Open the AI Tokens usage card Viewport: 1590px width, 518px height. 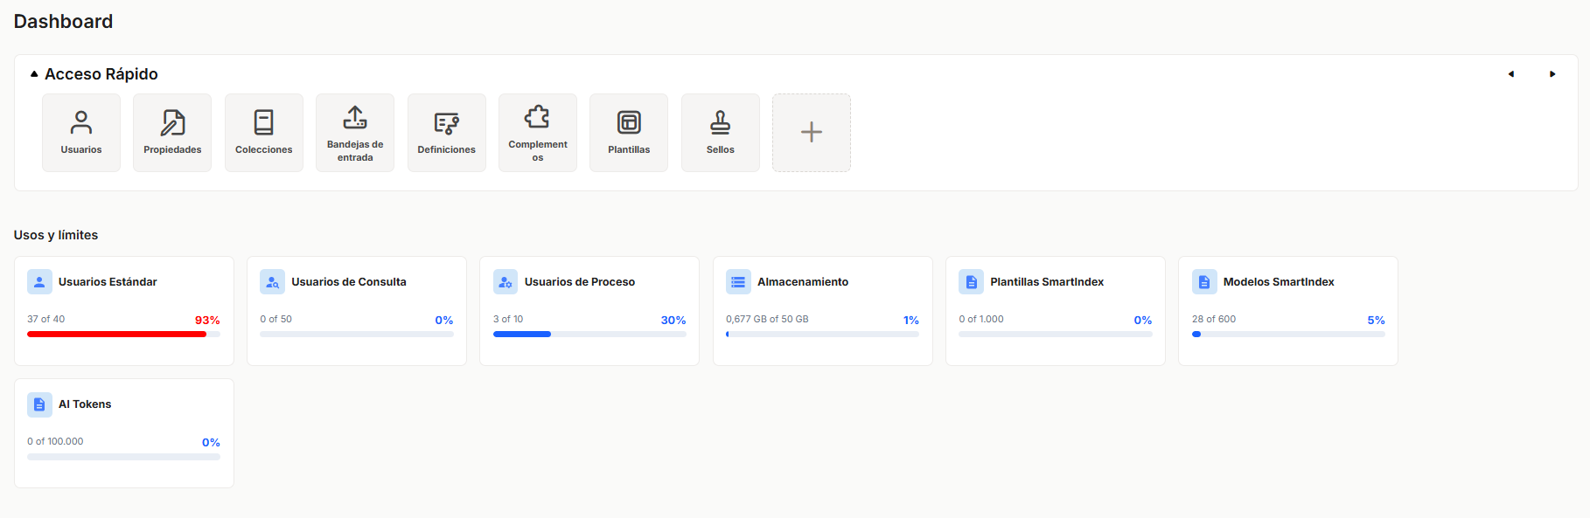124,432
